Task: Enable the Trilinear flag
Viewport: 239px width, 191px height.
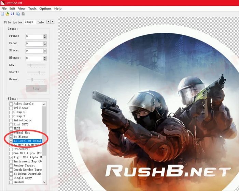Action: [x=11, y=108]
